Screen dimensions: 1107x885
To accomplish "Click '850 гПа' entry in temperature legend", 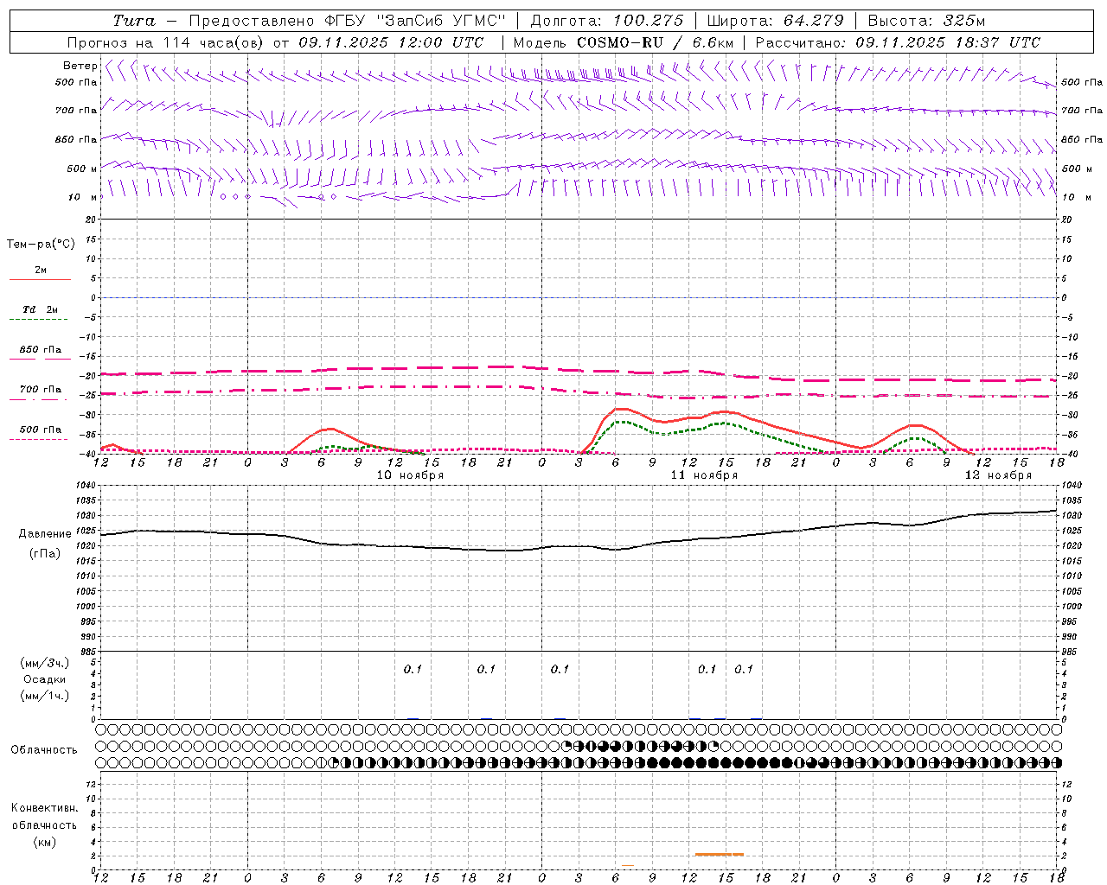I will 40,350.
